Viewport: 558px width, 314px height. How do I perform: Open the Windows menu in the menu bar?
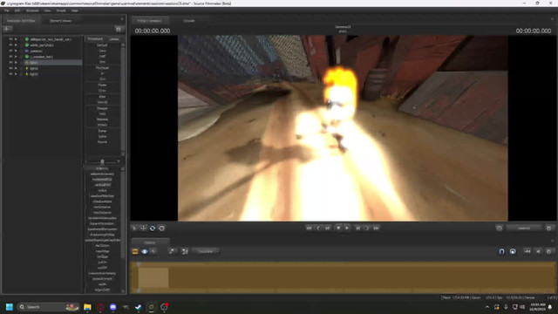tap(32, 10)
